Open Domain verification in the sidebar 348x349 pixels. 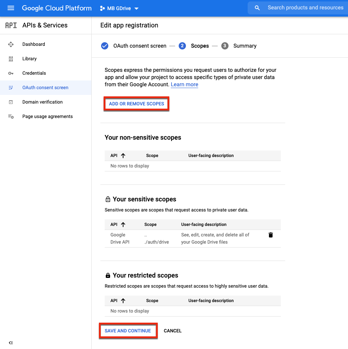pos(43,102)
